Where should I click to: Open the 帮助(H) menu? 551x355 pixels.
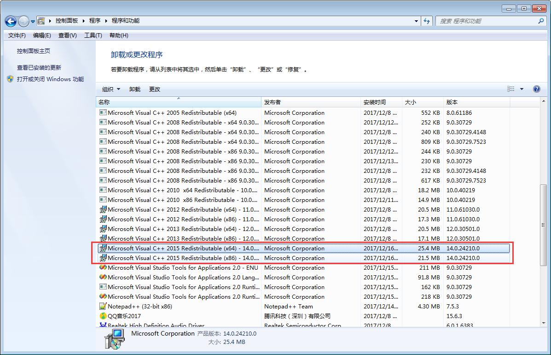[119, 35]
